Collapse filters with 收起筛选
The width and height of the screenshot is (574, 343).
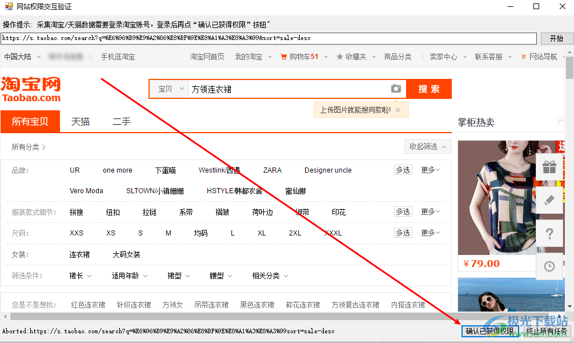point(427,146)
